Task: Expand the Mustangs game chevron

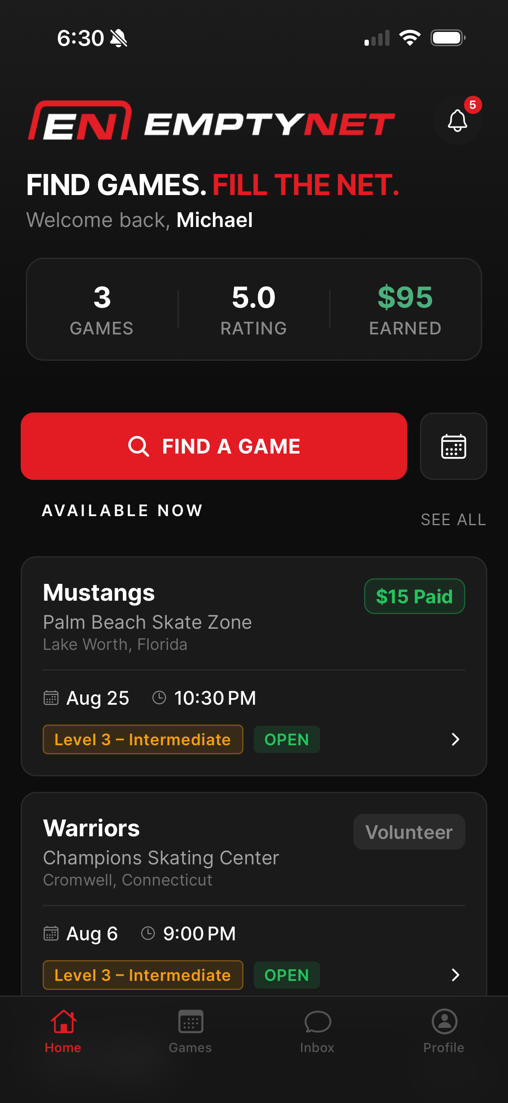Action: (455, 739)
